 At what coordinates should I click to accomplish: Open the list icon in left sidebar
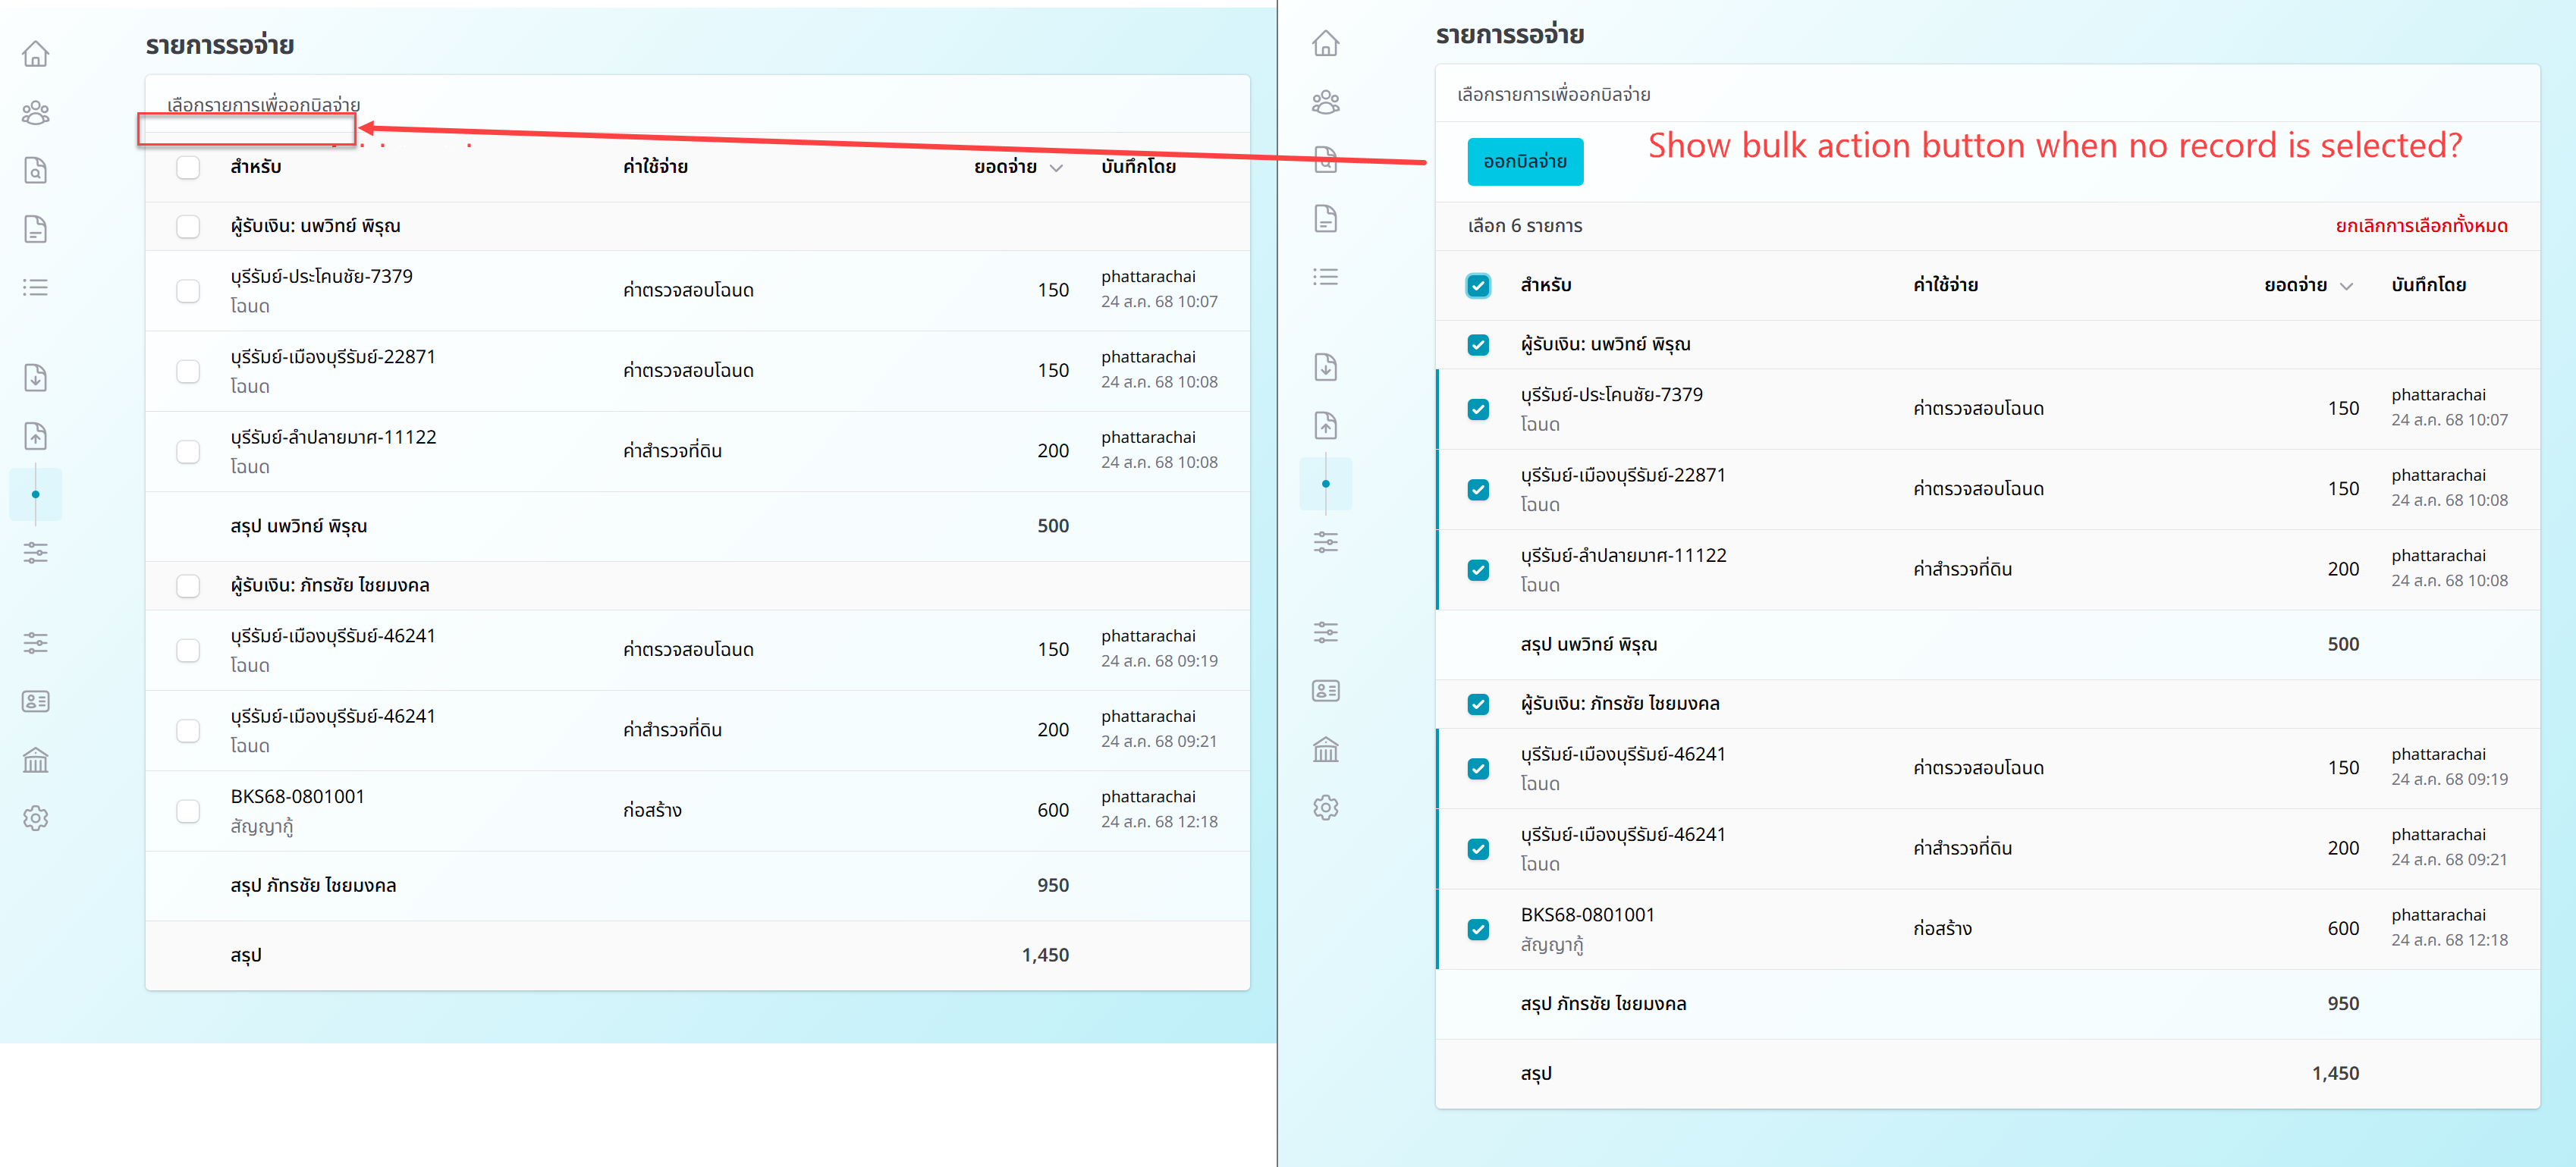(36, 288)
